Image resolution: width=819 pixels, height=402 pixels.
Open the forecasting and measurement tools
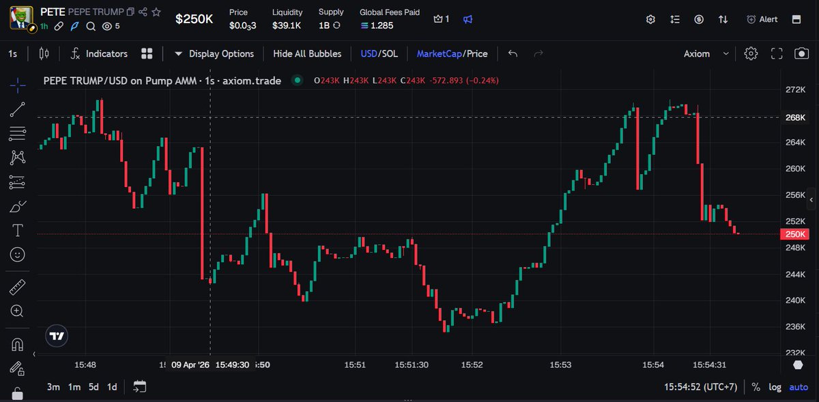[x=18, y=182]
